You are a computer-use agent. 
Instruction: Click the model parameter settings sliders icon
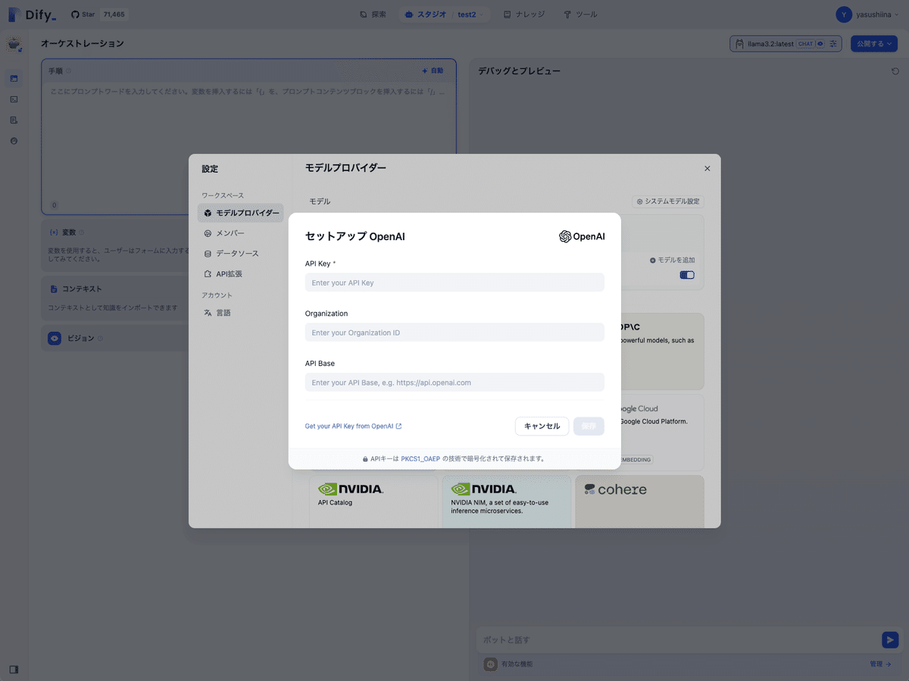tap(833, 44)
